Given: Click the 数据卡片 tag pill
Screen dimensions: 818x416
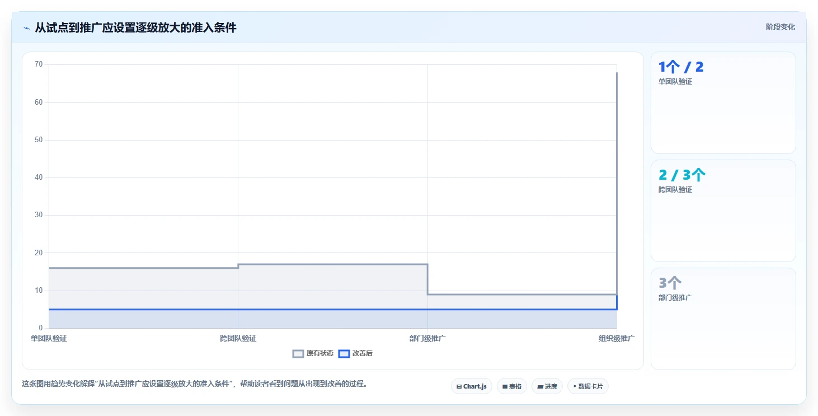Looking at the screenshot, I should [x=588, y=386].
